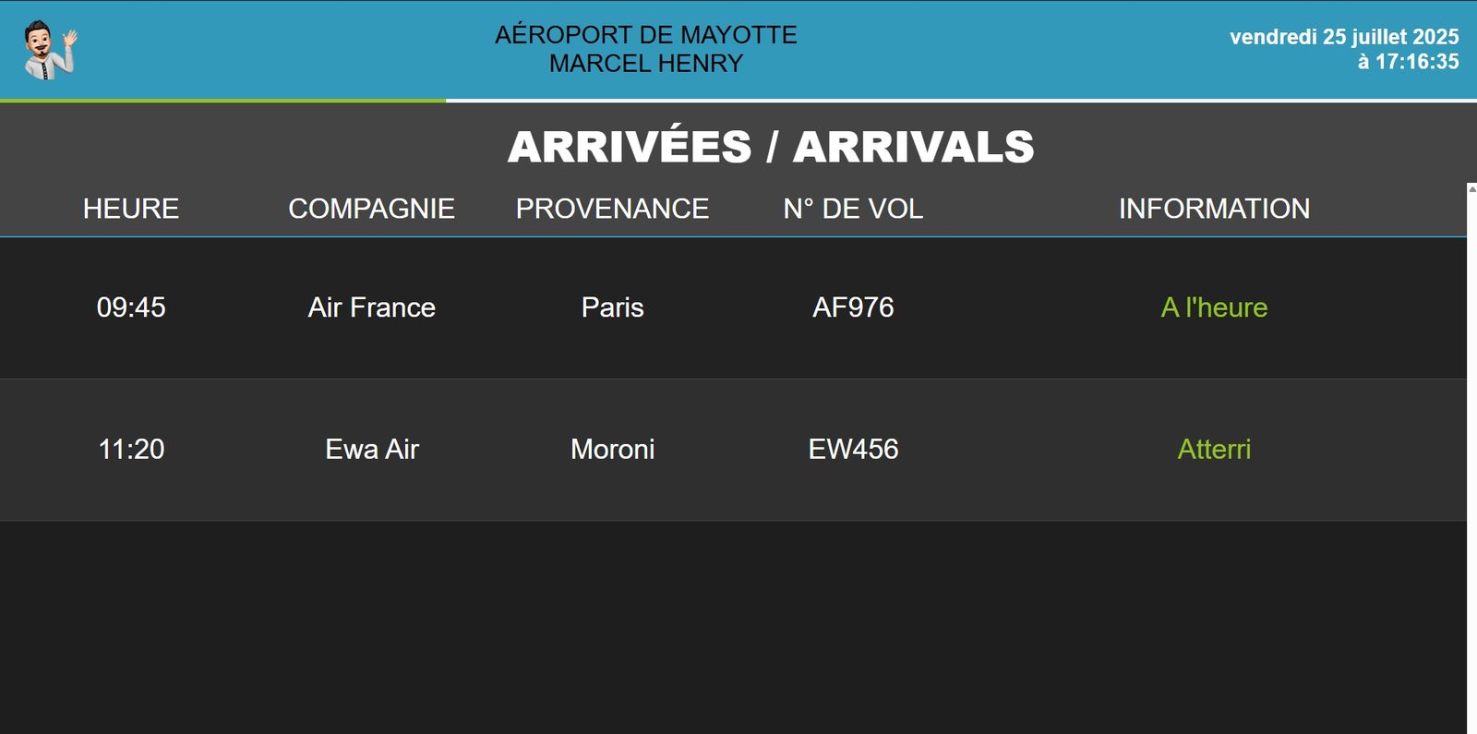Select the COMPAGNIE column header
Viewport: 1477px width, 734px height.
pyautogui.click(x=371, y=209)
